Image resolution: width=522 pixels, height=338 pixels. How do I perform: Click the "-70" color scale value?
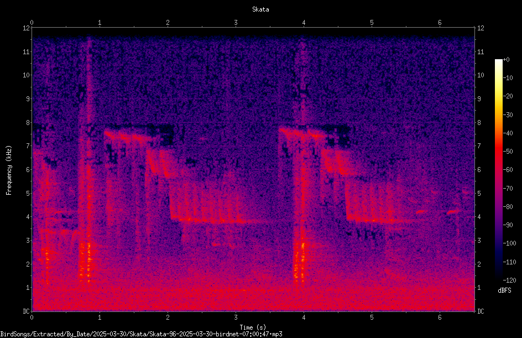(508, 189)
